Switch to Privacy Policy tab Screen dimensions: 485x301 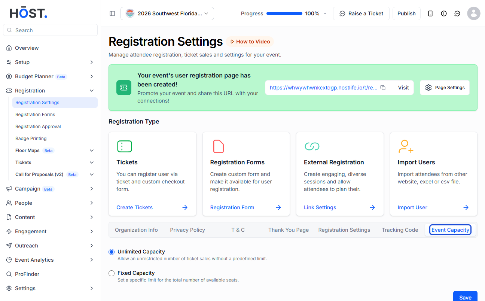(x=187, y=230)
